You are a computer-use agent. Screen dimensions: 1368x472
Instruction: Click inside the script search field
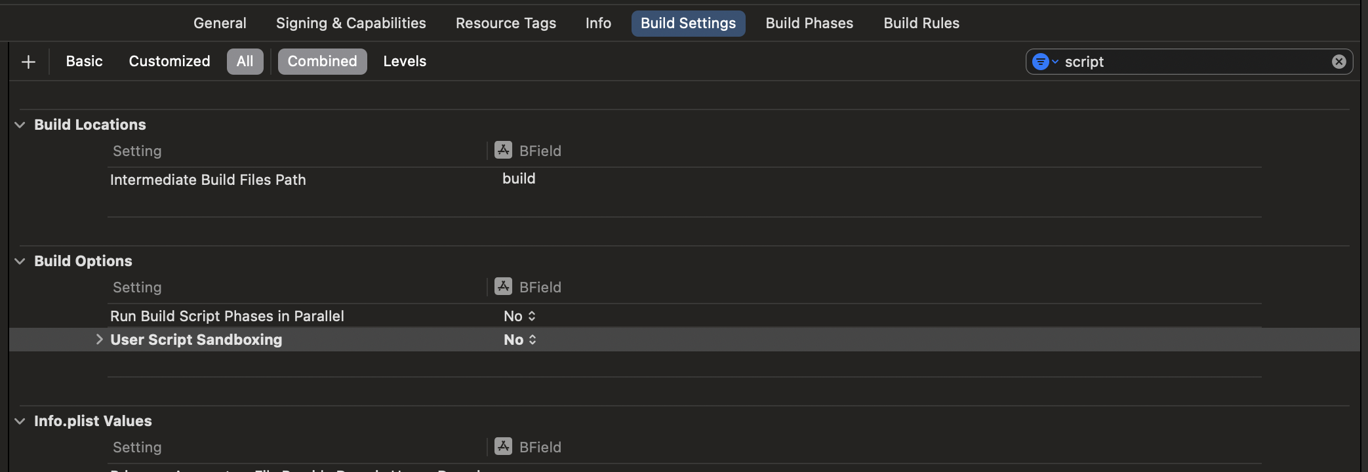pyautogui.click(x=1180, y=62)
